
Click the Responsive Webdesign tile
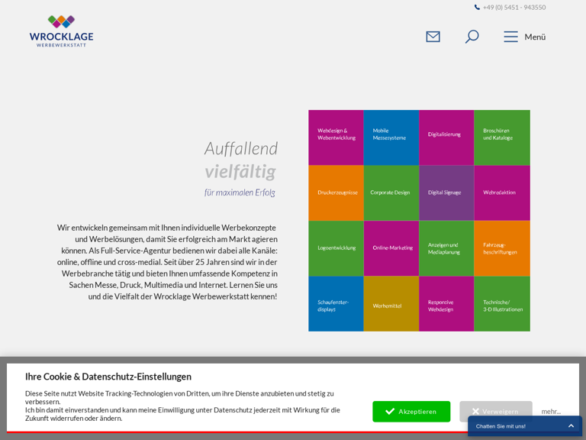pos(446,304)
